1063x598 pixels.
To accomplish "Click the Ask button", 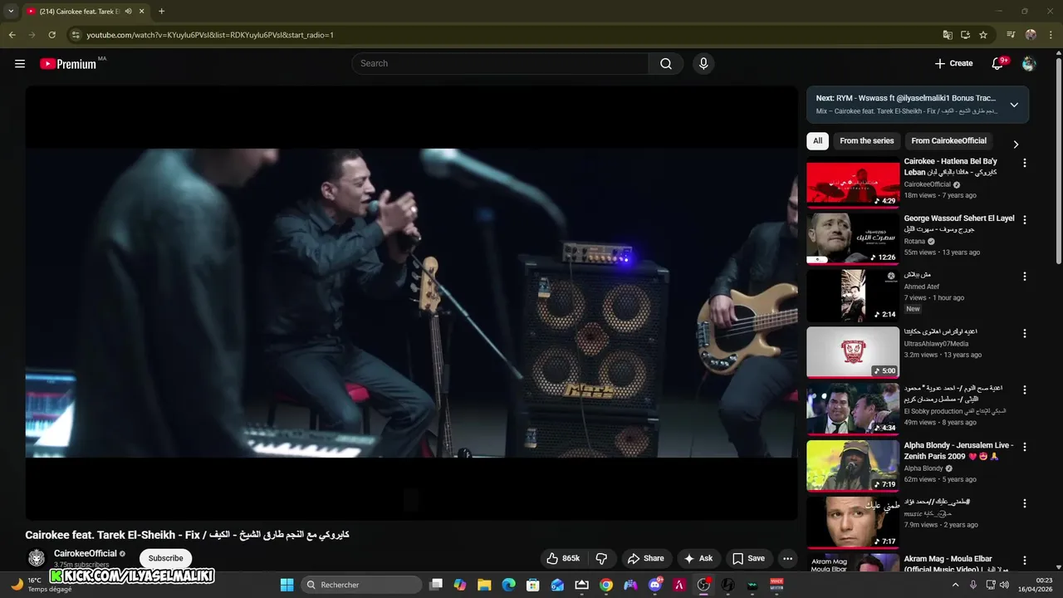I will pos(698,558).
